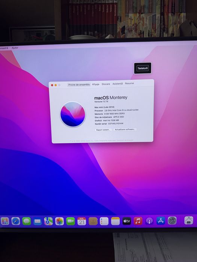Open Calendar icon showing 21

(81, 221)
